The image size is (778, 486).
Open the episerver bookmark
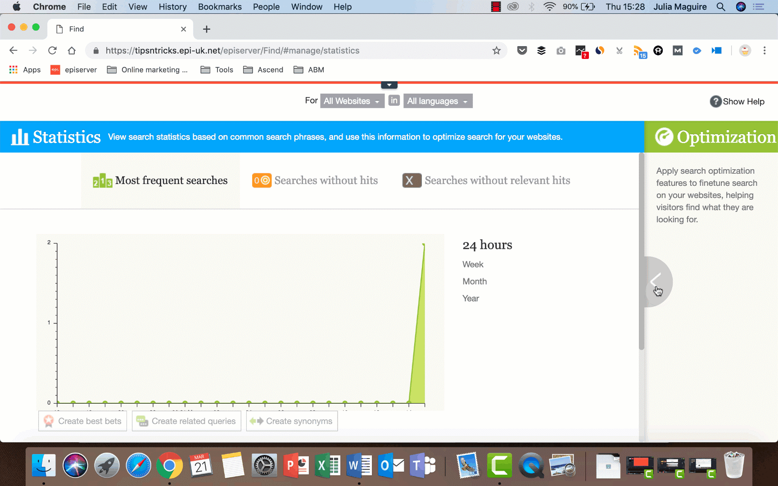(x=74, y=70)
